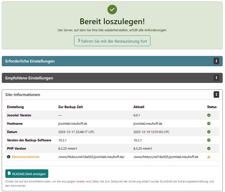Expand the Empfohlene Einstellungen panel toggle
225x192 pixels.
[x=216, y=78]
